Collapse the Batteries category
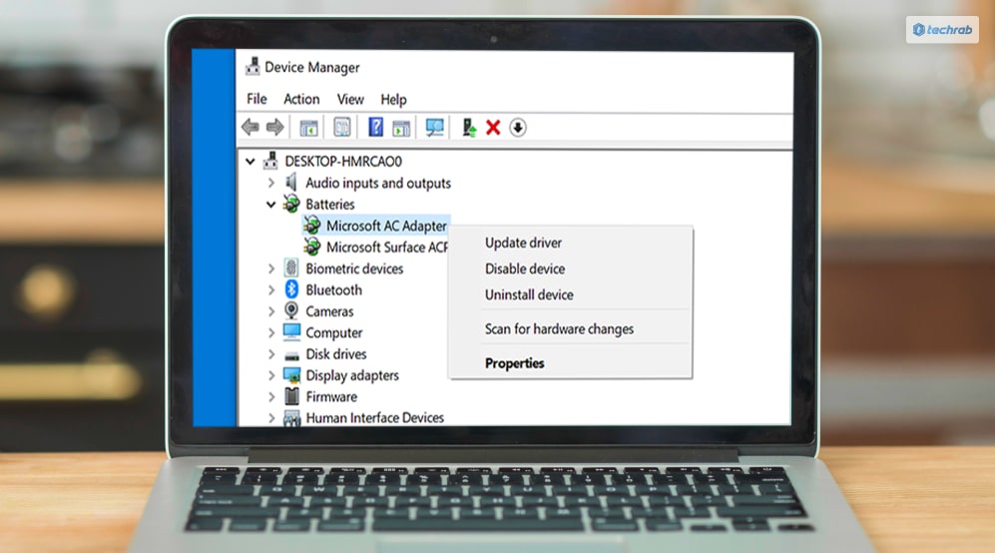The height and width of the screenshot is (553, 995). 271,205
